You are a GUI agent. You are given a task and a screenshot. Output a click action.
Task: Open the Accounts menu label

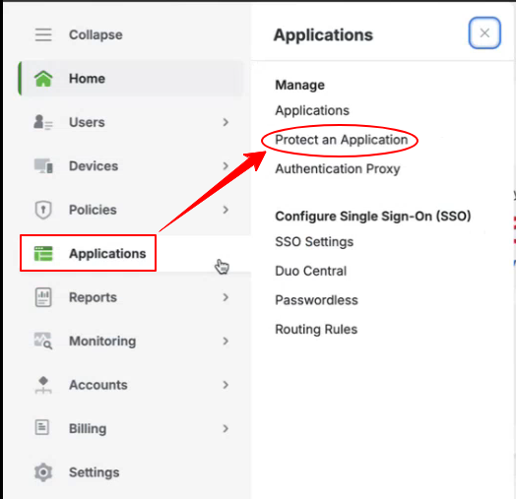click(x=98, y=385)
